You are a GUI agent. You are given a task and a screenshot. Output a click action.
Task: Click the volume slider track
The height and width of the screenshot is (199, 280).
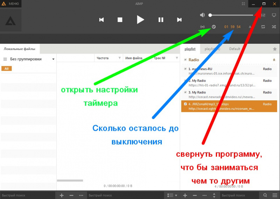tap(231, 15)
